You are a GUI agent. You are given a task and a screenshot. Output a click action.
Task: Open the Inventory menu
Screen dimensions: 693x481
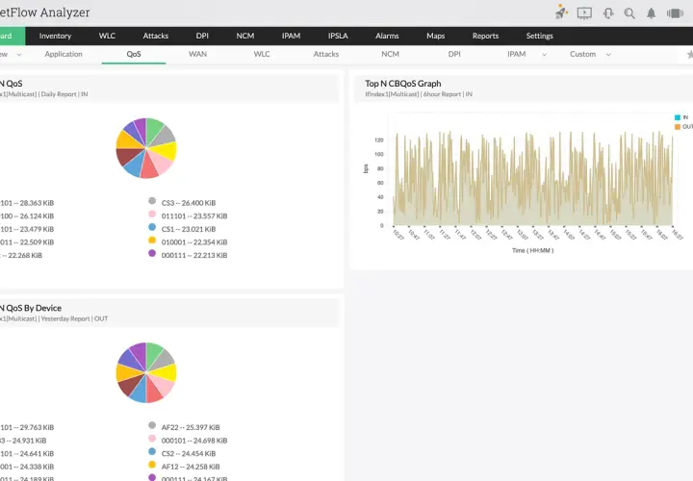55,36
